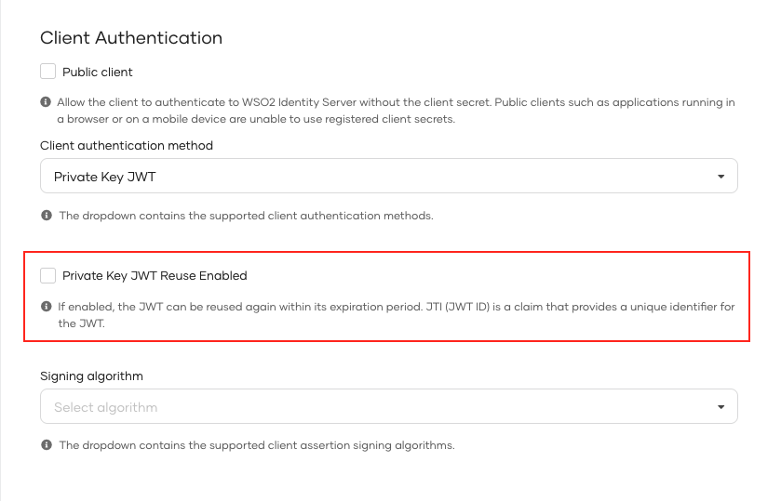This screenshot has height=501, width=781.
Task: Click the arrow on the Select algorithm dropdown
Action: (720, 407)
